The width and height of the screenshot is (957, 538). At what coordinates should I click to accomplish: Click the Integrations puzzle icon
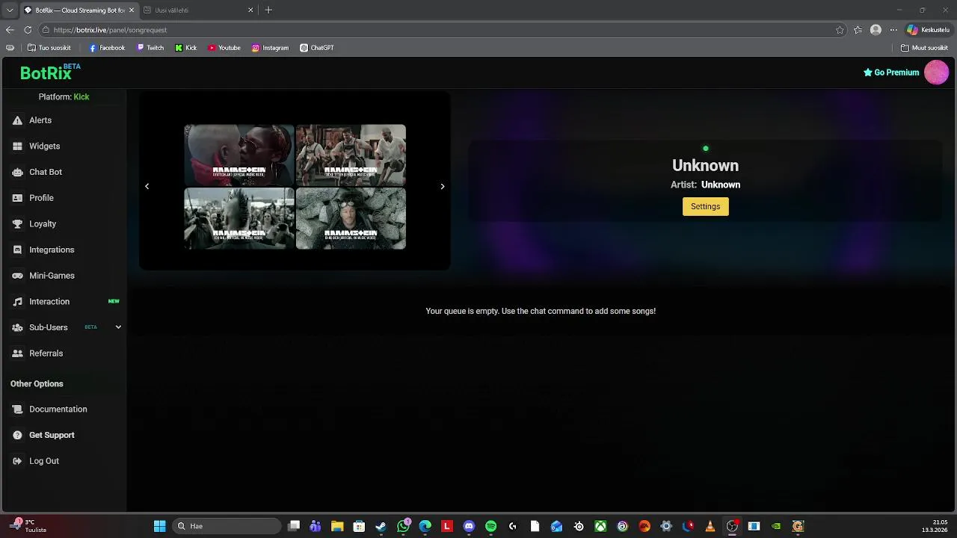(x=17, y=250)
